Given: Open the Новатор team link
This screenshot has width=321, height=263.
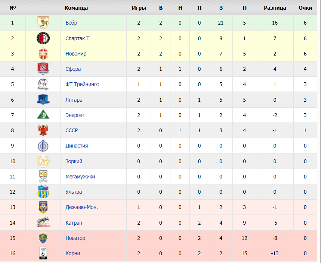Looking at the screenshot, I should 75,238.
